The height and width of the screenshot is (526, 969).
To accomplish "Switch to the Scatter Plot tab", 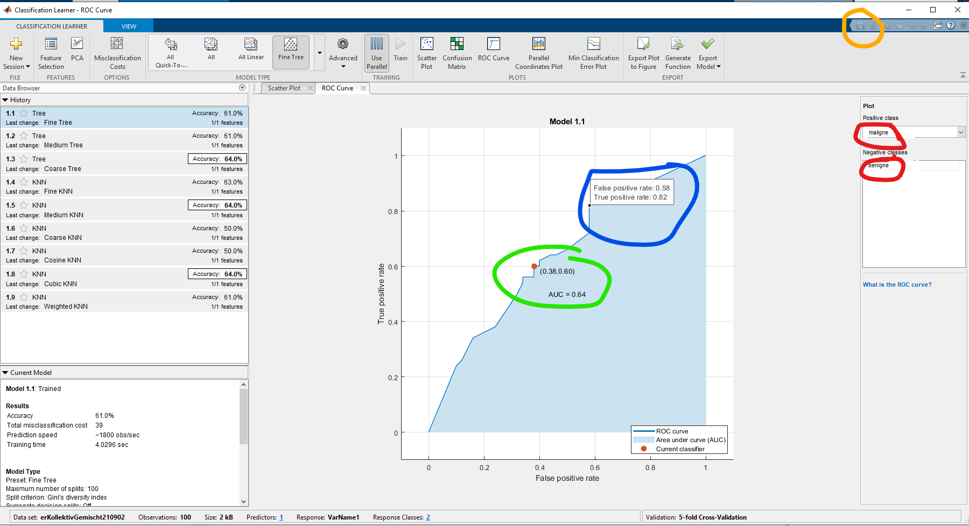I will pos(284,88).
